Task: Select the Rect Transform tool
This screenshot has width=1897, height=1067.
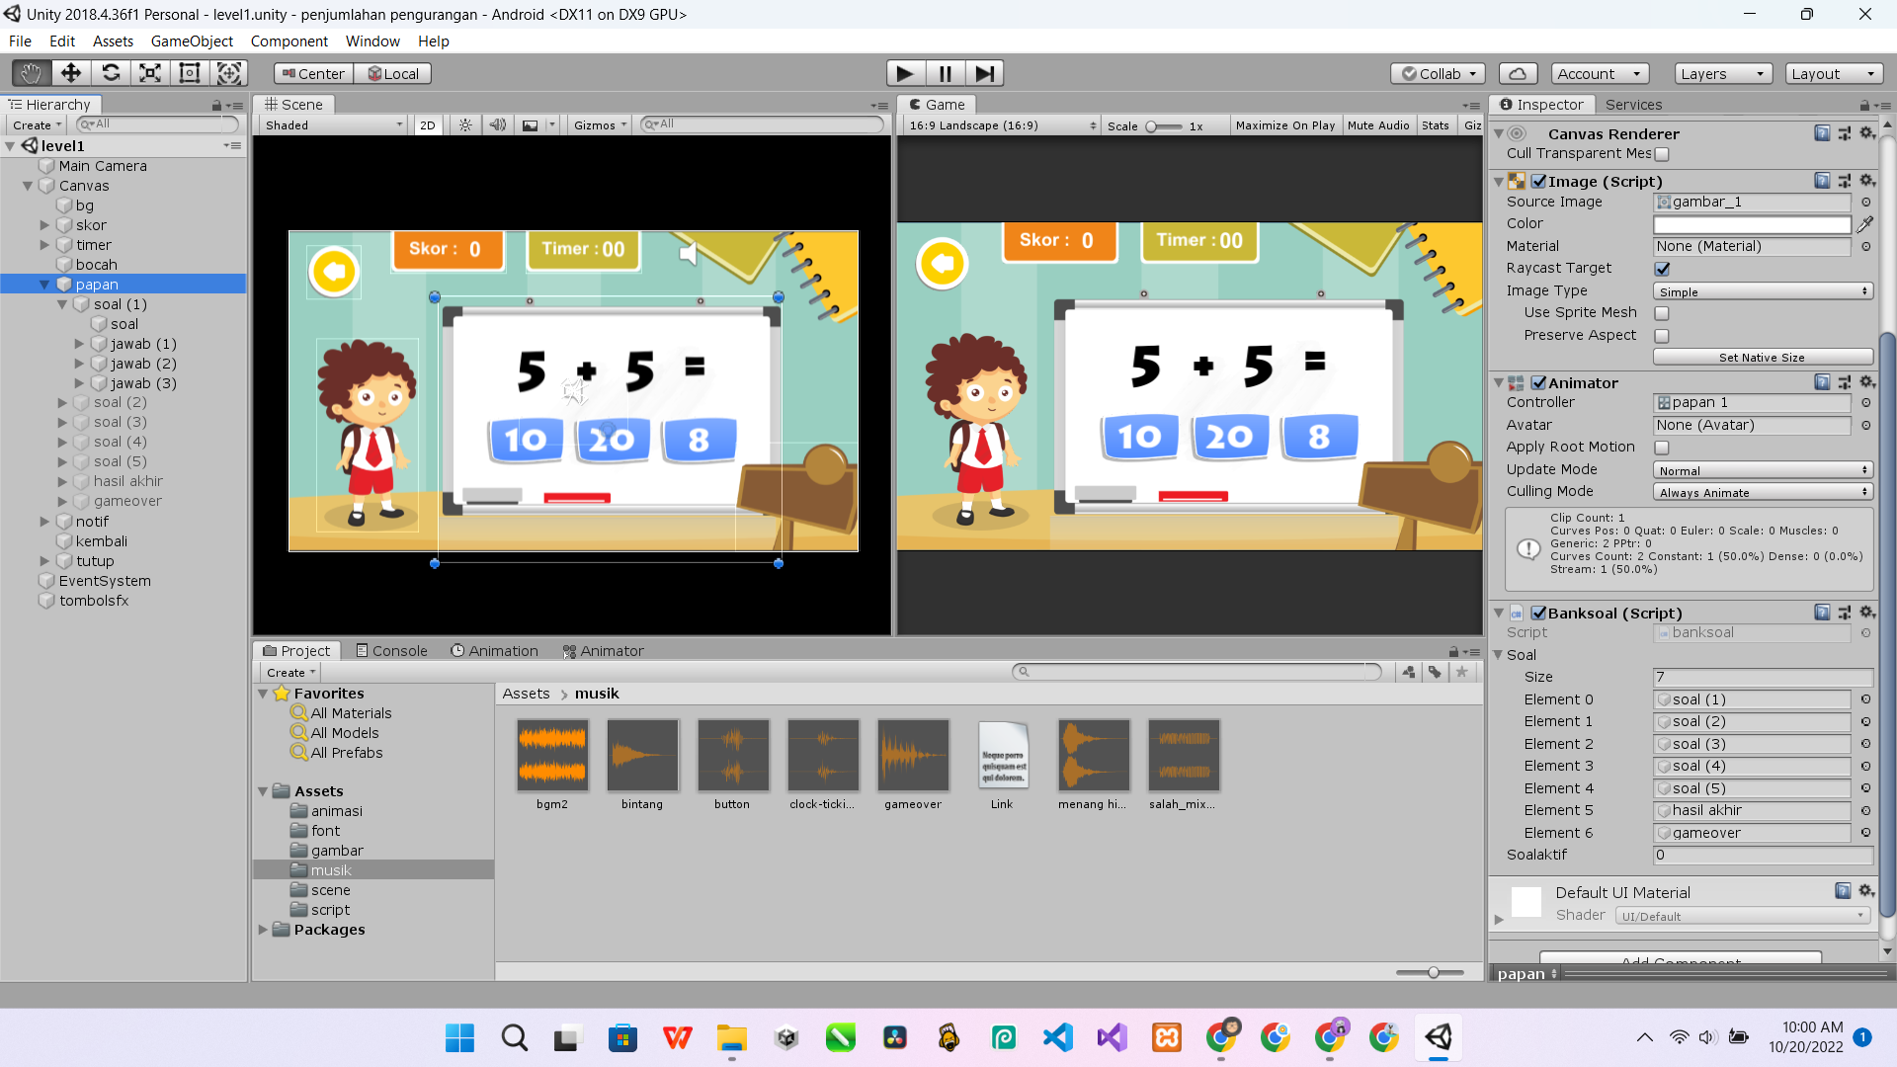Action: click(x=189, y=73)
